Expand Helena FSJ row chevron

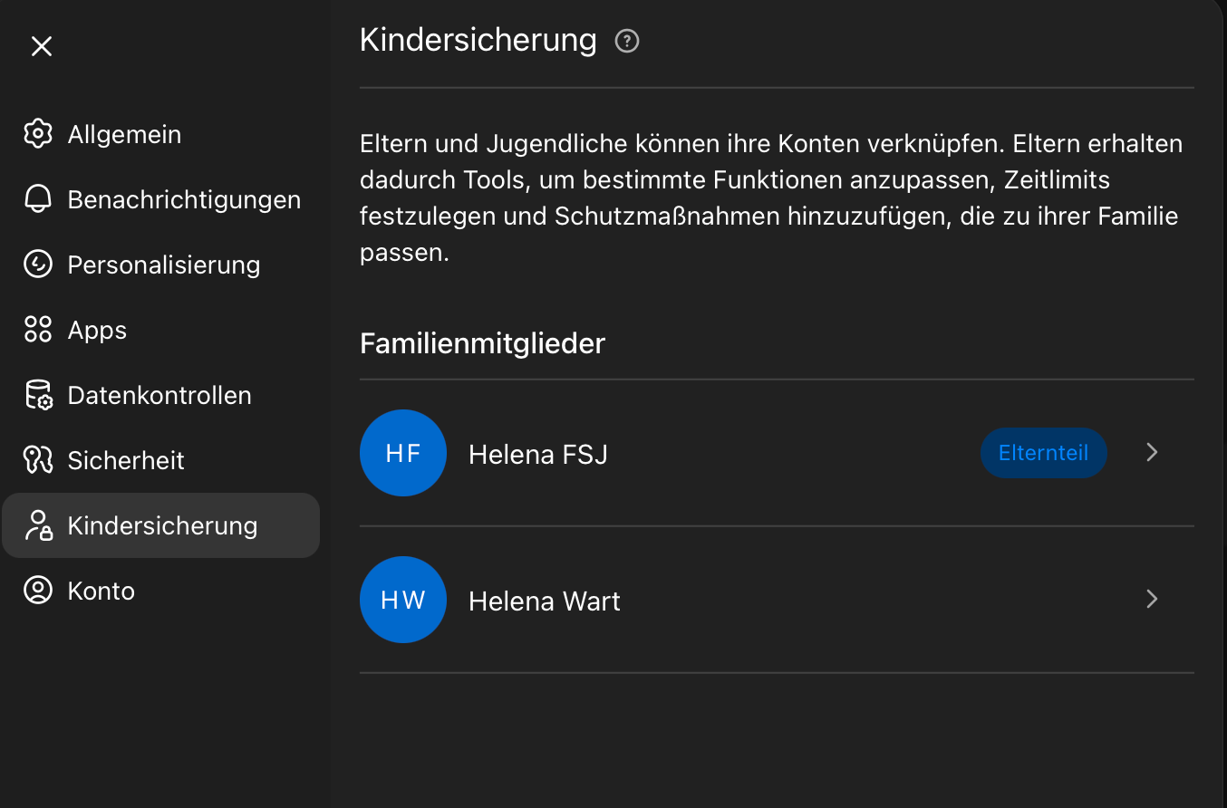1152,453
